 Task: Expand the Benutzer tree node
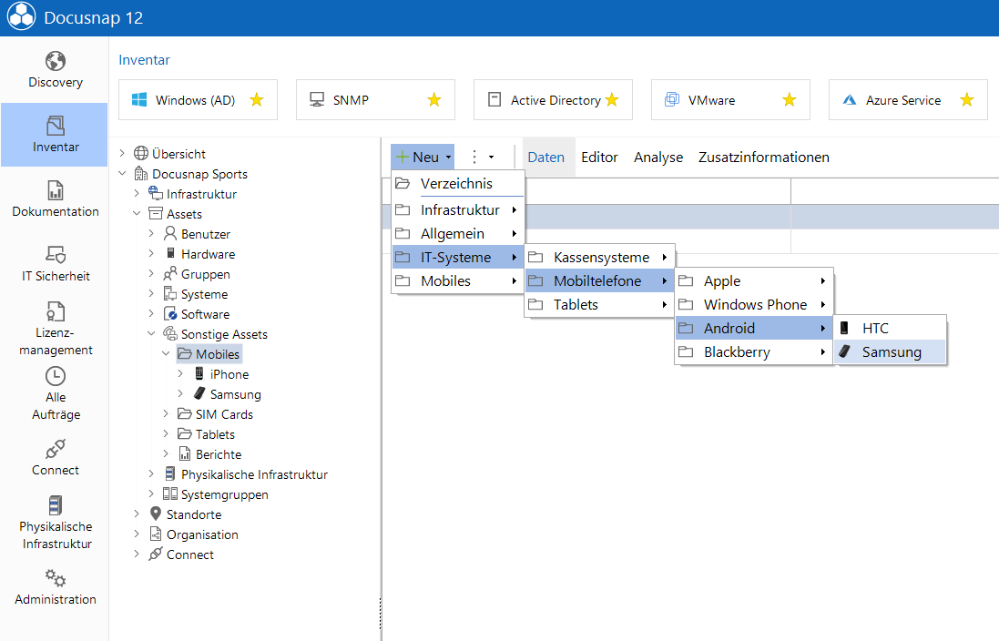point(152,233)
